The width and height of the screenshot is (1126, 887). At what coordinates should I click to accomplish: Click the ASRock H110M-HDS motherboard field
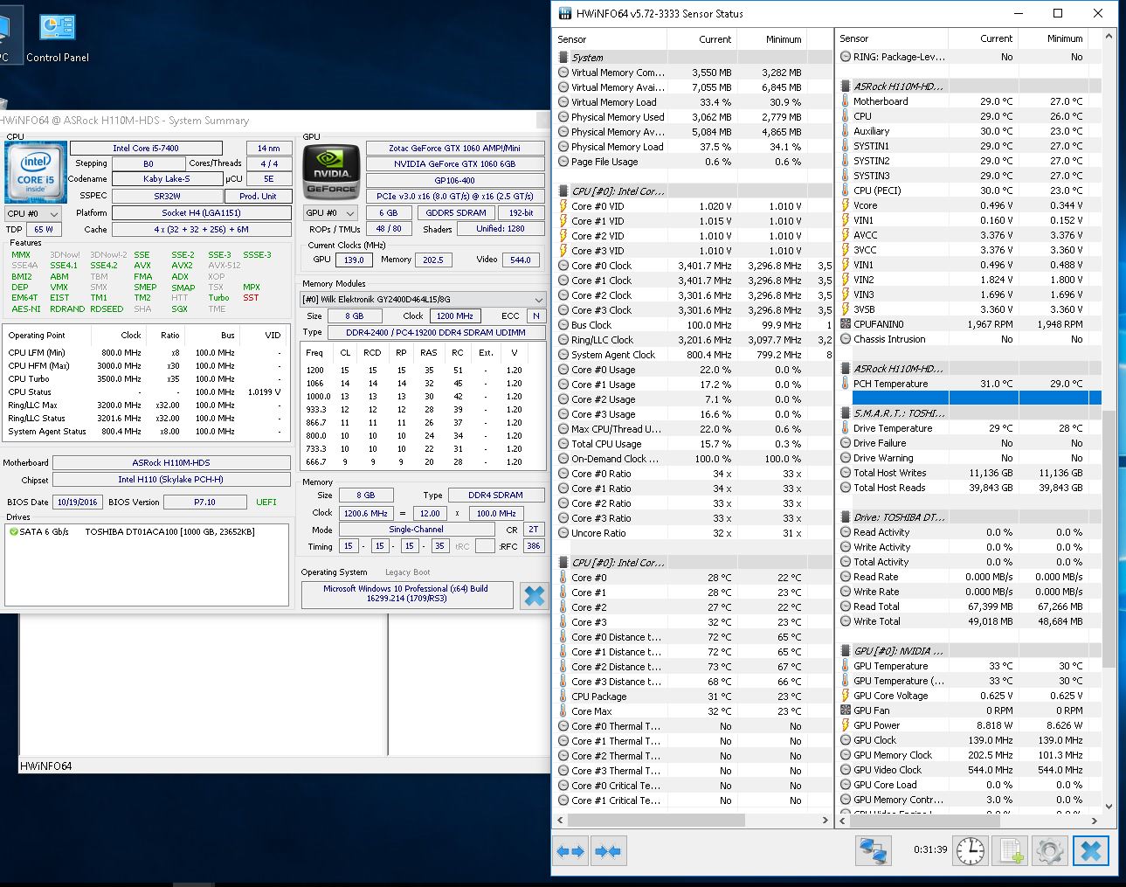click(171, 462)
